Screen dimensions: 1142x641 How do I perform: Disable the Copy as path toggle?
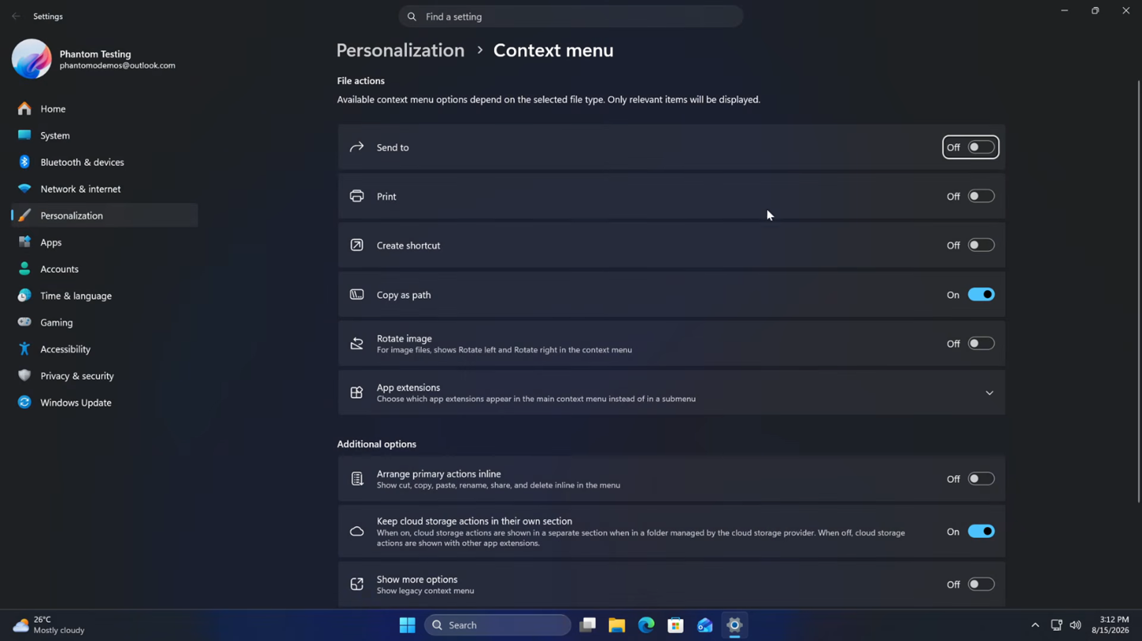(981, 295)
